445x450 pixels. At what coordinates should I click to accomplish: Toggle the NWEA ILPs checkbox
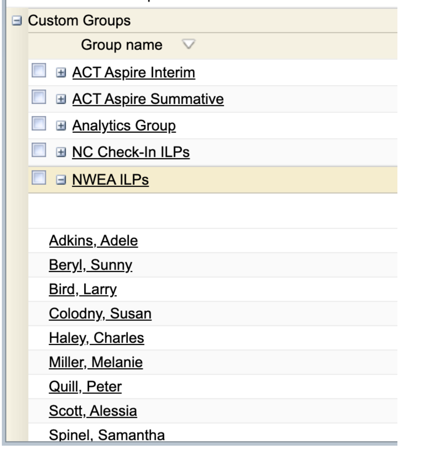pos(39,178)
